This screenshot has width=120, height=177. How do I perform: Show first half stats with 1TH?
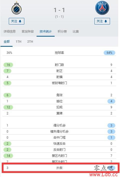pos(19,42)
